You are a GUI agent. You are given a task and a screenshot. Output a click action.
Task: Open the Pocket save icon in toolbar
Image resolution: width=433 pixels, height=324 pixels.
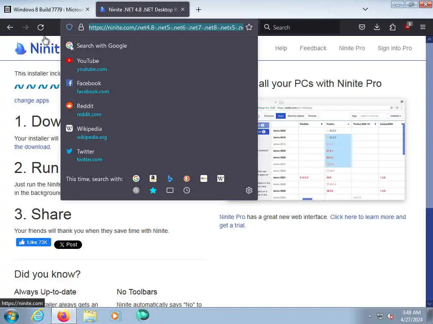(362, 27)
